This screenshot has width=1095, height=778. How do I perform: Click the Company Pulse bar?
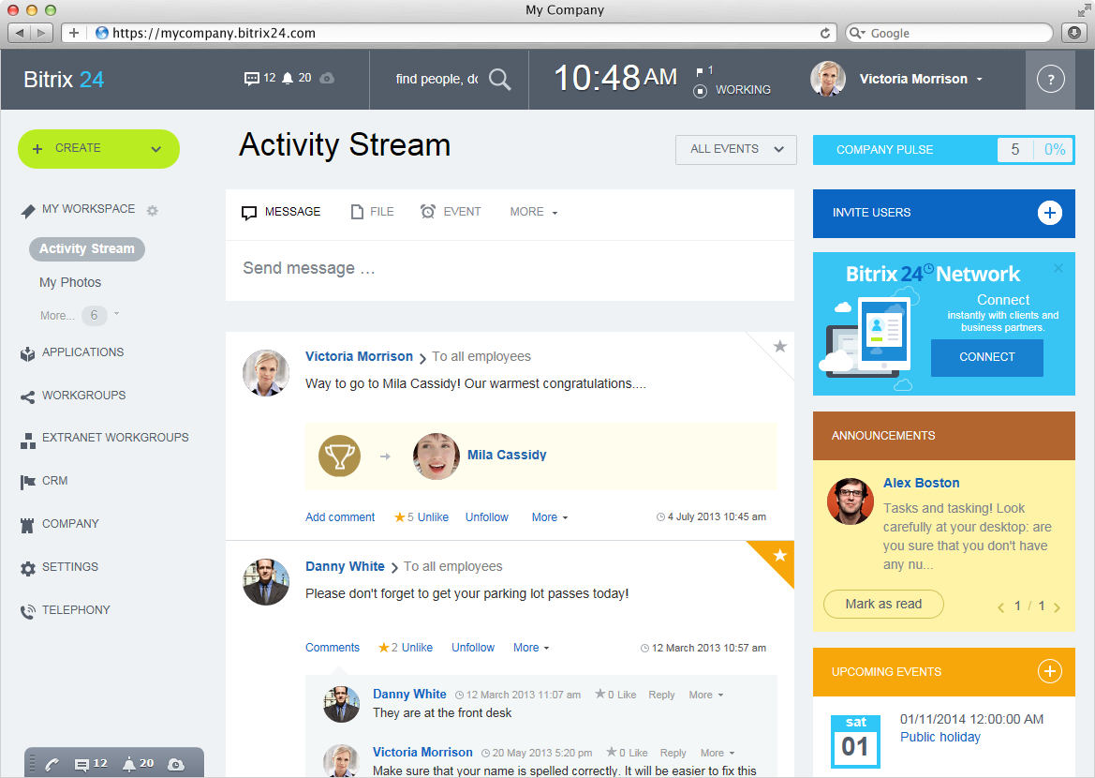click(x=943, y=150)
